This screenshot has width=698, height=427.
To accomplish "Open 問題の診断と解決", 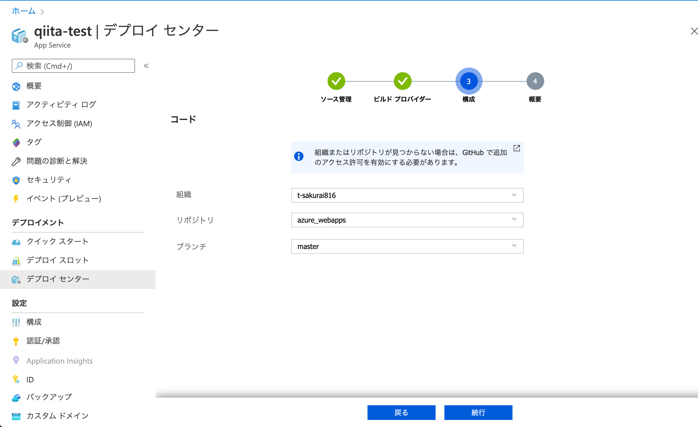I will tap(57, 161).
